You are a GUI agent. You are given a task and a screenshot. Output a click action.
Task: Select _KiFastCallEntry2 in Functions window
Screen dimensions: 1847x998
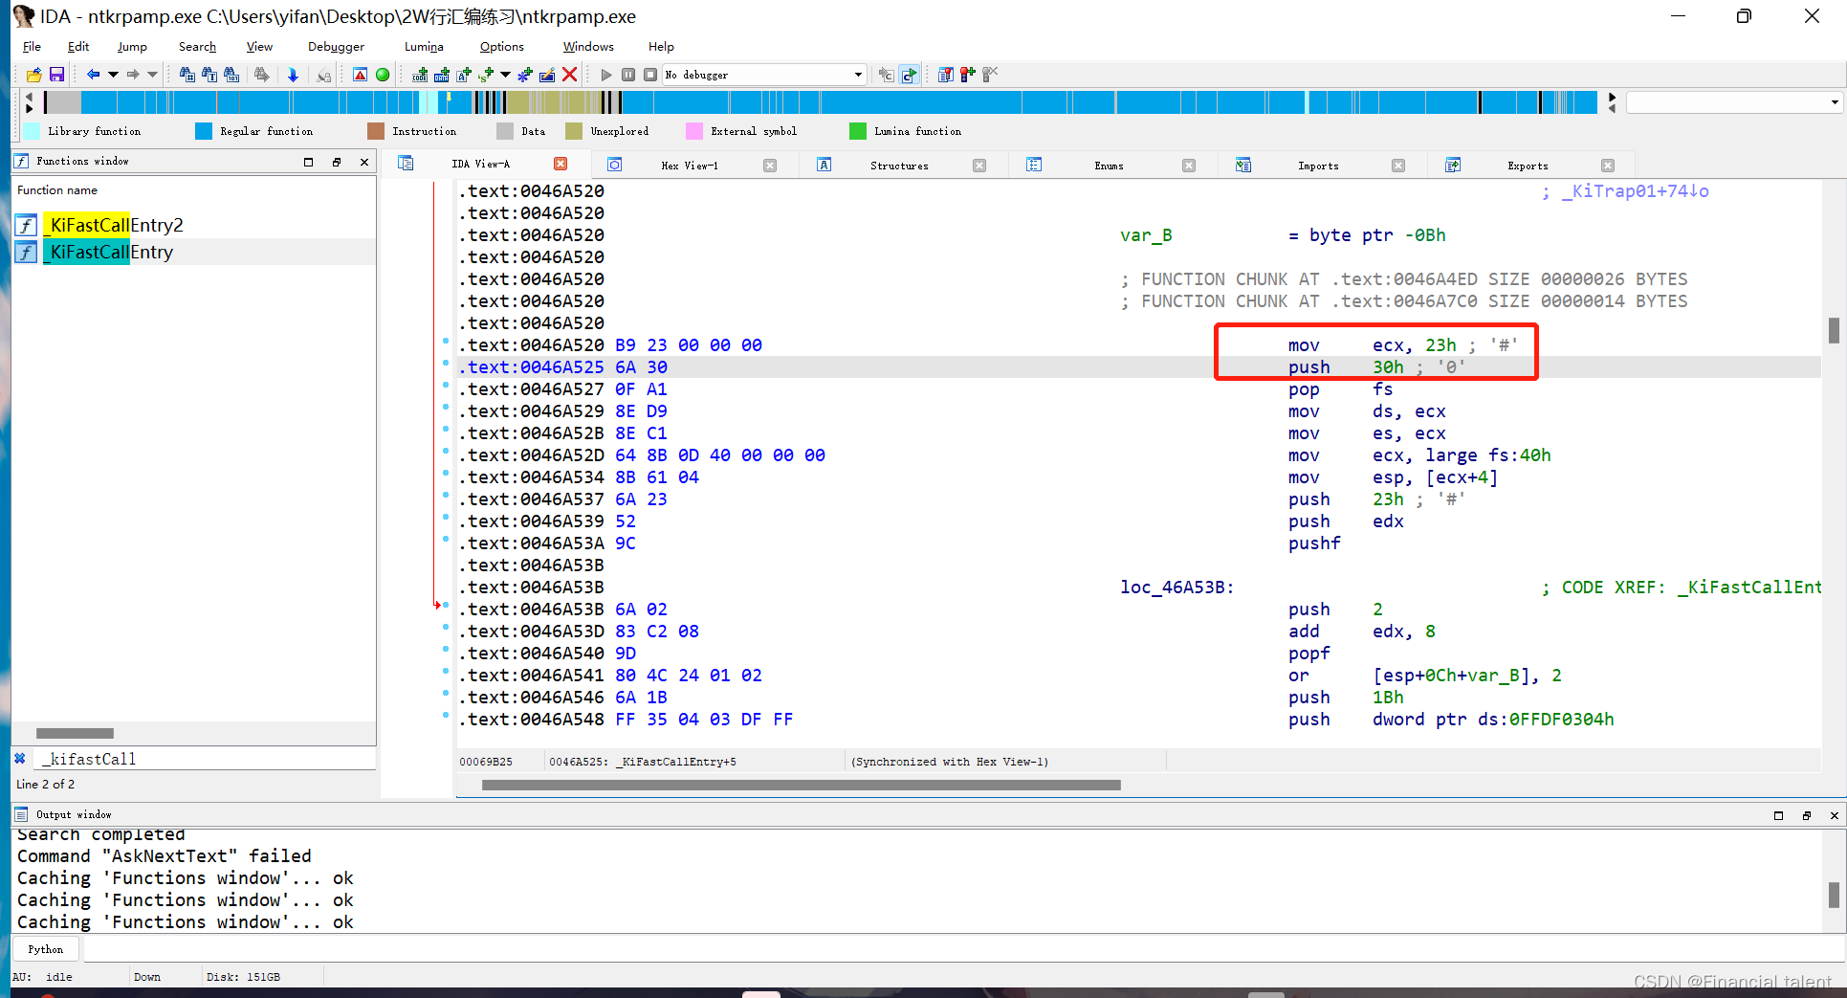pos(116,225)
